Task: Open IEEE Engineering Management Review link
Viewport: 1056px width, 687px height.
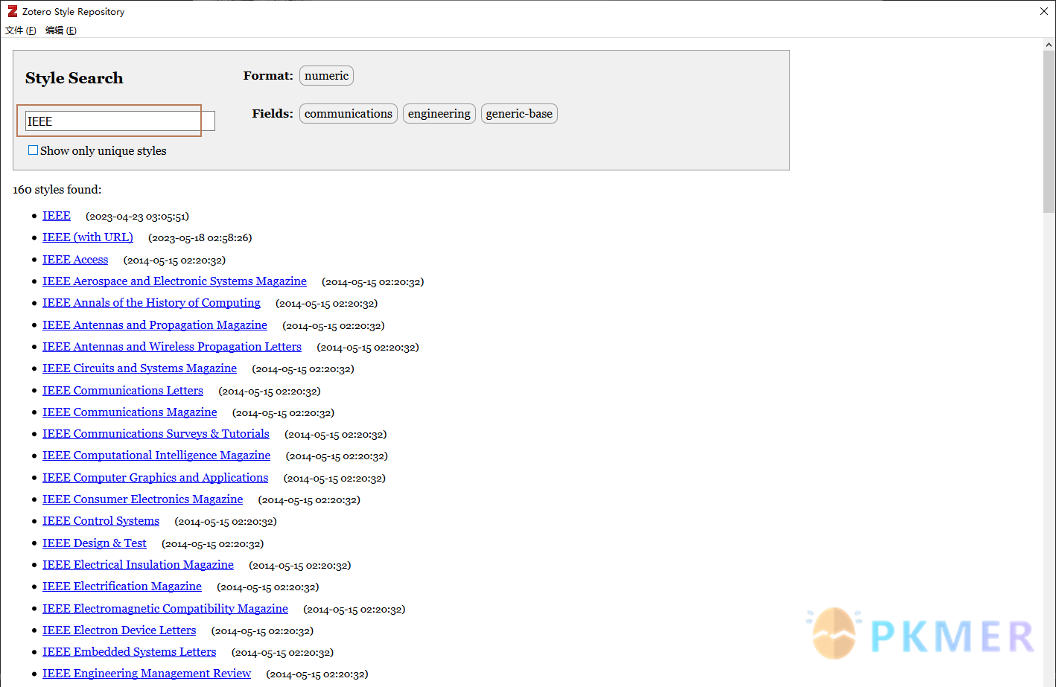Action: 147,674
